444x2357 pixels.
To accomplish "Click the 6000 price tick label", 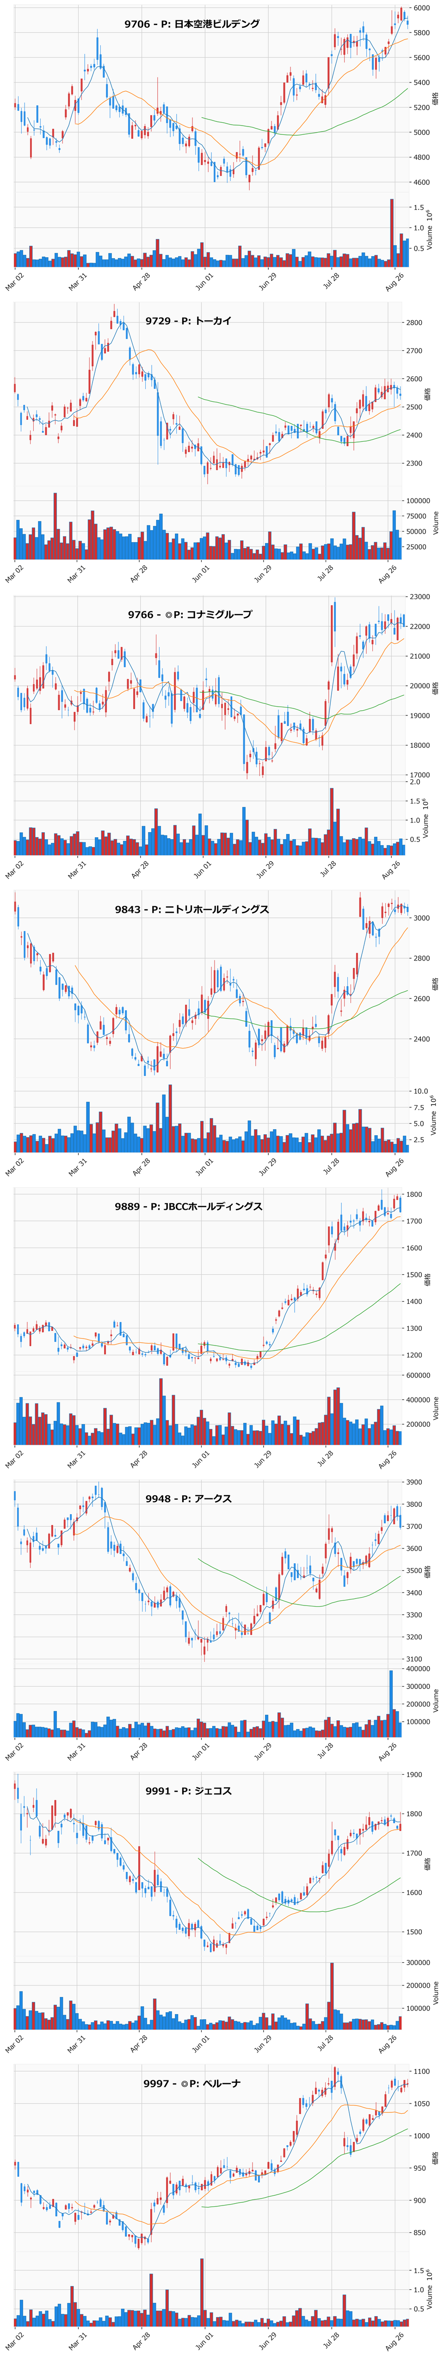I will coord(423,8).
